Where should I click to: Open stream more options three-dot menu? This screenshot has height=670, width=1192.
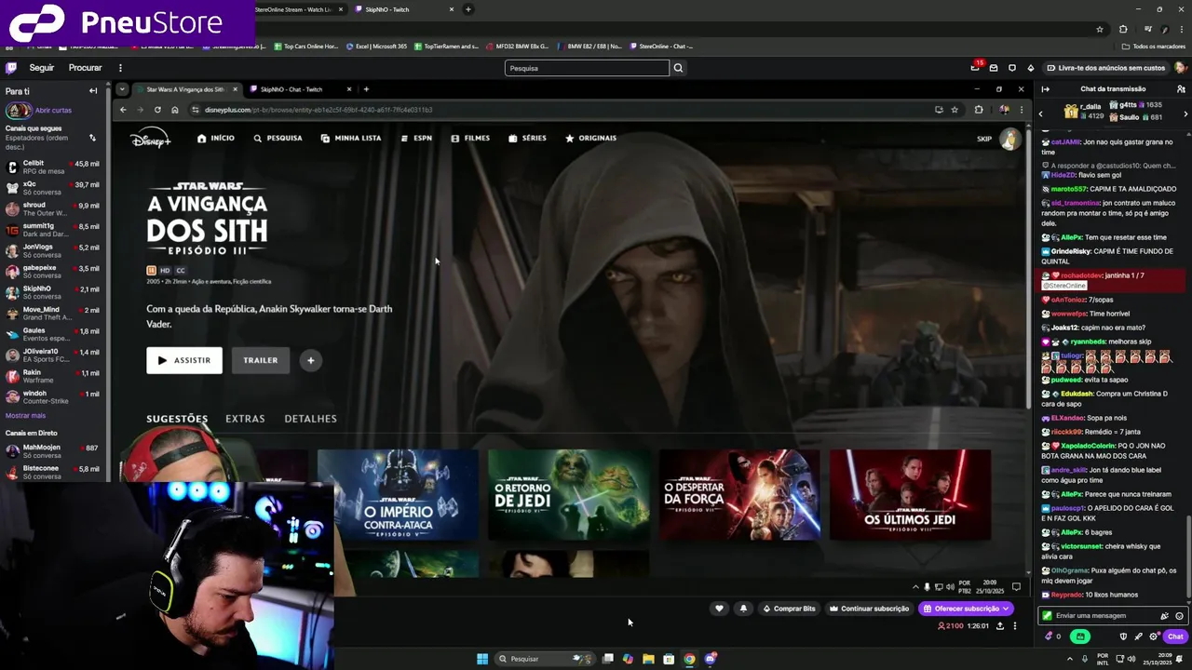[x=1015, y=626]
